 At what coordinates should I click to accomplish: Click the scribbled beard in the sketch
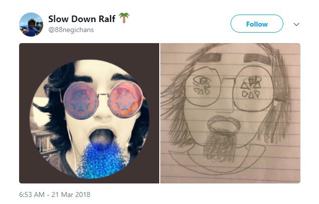coord(222,145)
